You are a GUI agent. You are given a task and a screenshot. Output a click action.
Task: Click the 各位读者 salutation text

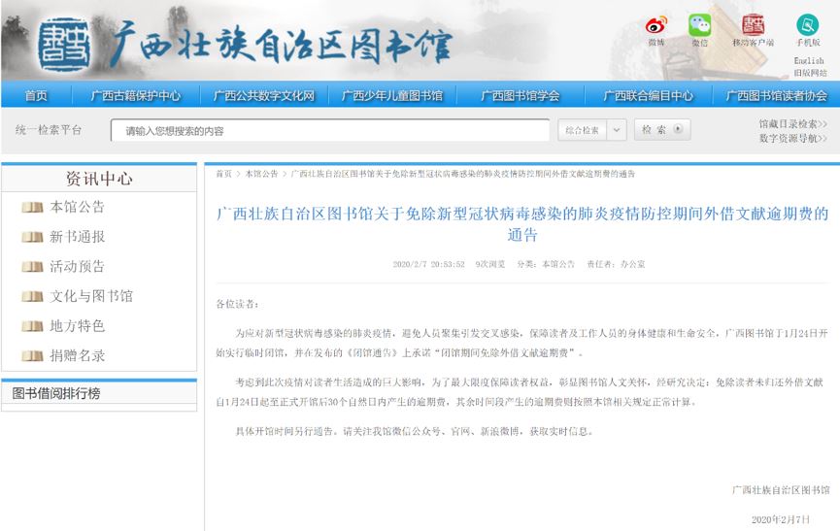pyautogui.click(x=237, y=305)
